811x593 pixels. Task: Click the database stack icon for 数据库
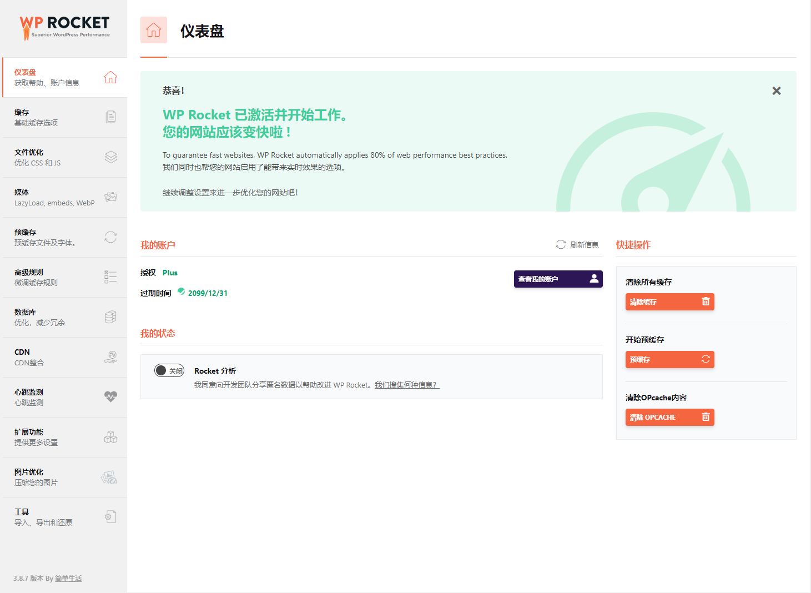coord(111,316)
